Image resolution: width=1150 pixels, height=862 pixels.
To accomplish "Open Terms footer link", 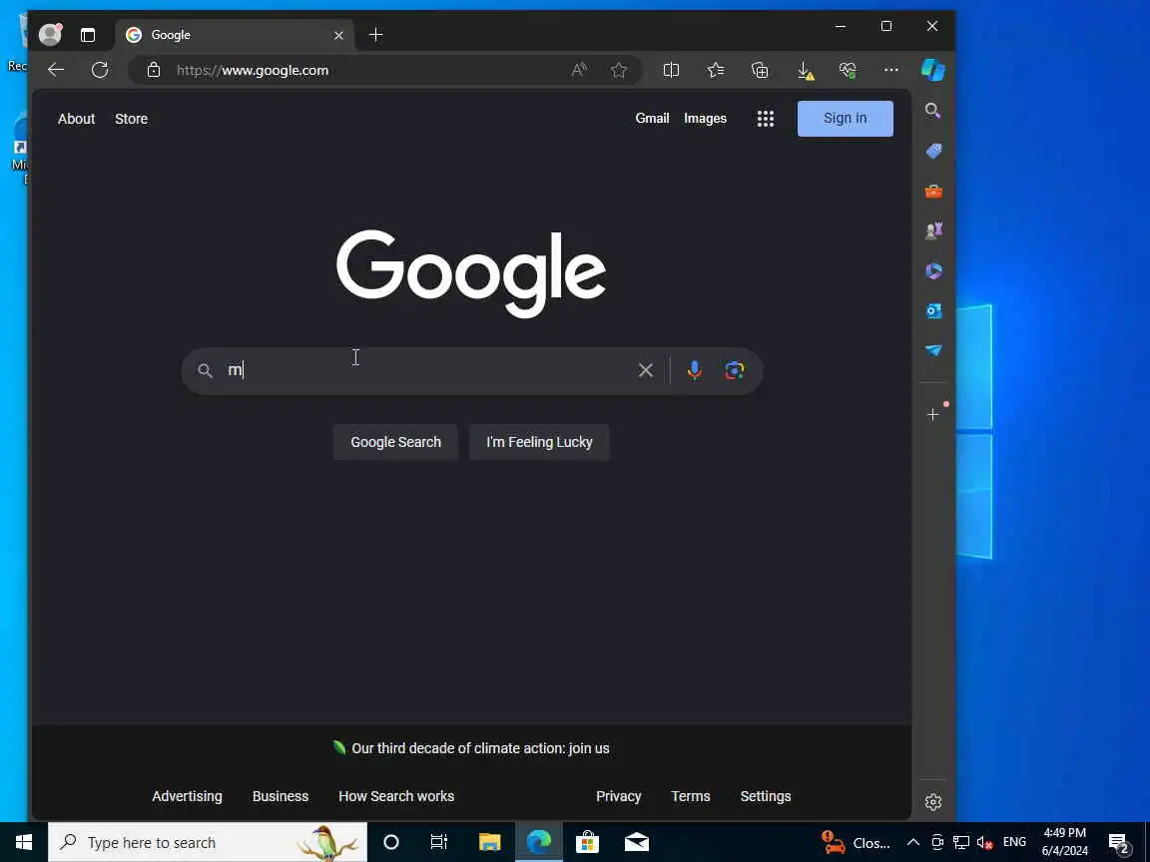I will tap(690, 796).
